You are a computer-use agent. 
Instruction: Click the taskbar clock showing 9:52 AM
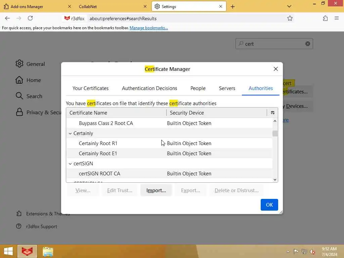tap(329, 251)
